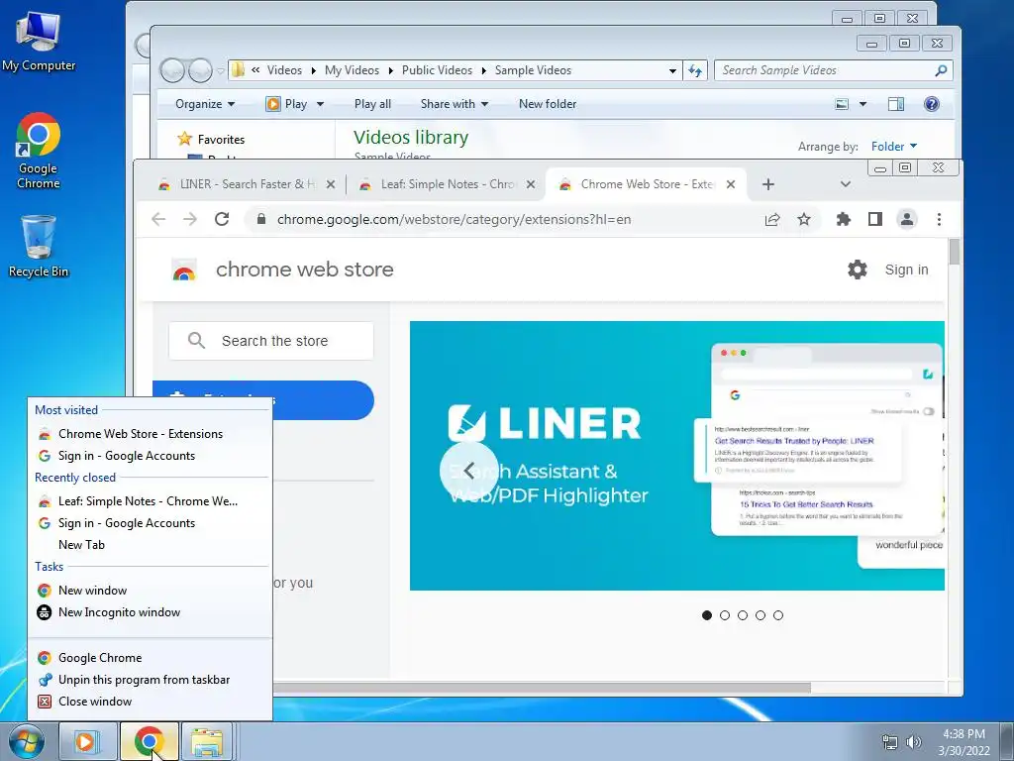Viewport: 1014px width, 761px height.
Task: Open Arrange by Folder dropdown
Action: coord(894,147)
